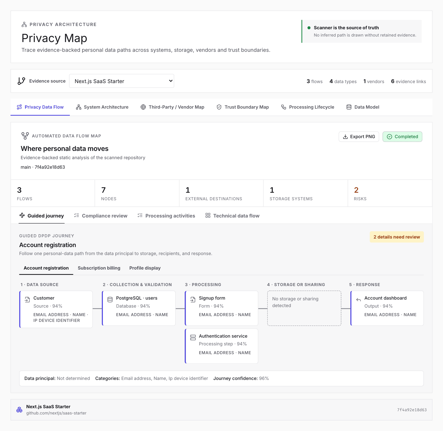Open the Technical data flow view
Screen dimensions: 443x431
tap(232, 216)
